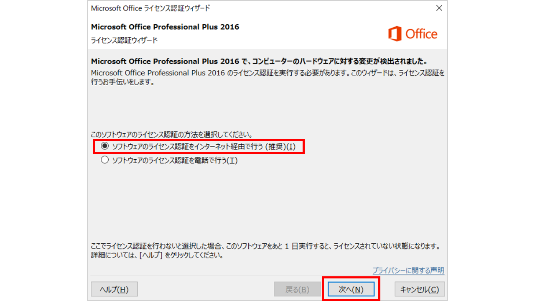This screenshot has height=301, width=535.
Task: Click the warning about 1 day remaining
Action: click(x=265, y=246)
